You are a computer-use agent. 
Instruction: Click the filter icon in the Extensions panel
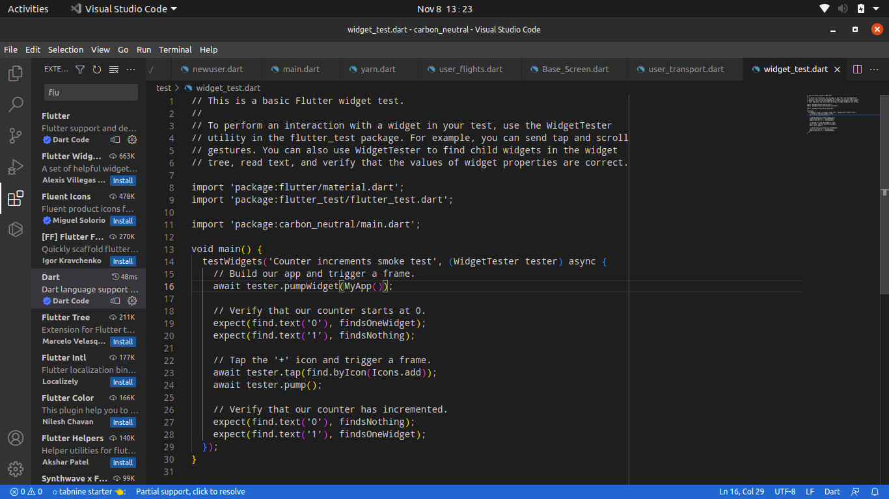coord(79,68)
